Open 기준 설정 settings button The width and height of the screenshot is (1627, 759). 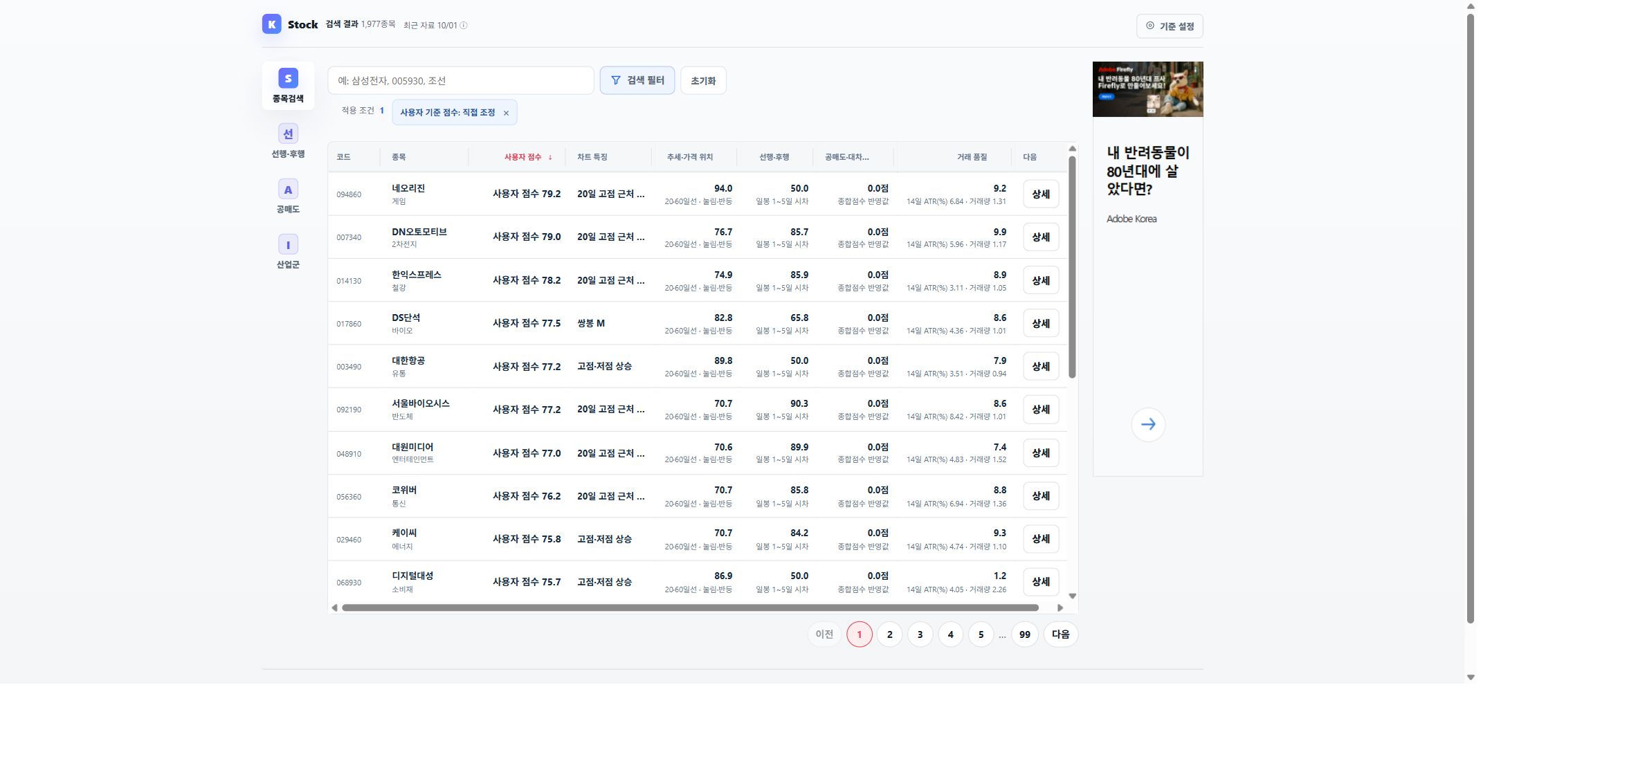[1170, 26]
